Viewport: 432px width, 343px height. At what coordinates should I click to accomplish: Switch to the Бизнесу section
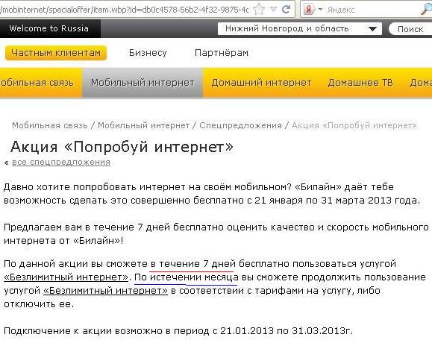click(148, 53)
